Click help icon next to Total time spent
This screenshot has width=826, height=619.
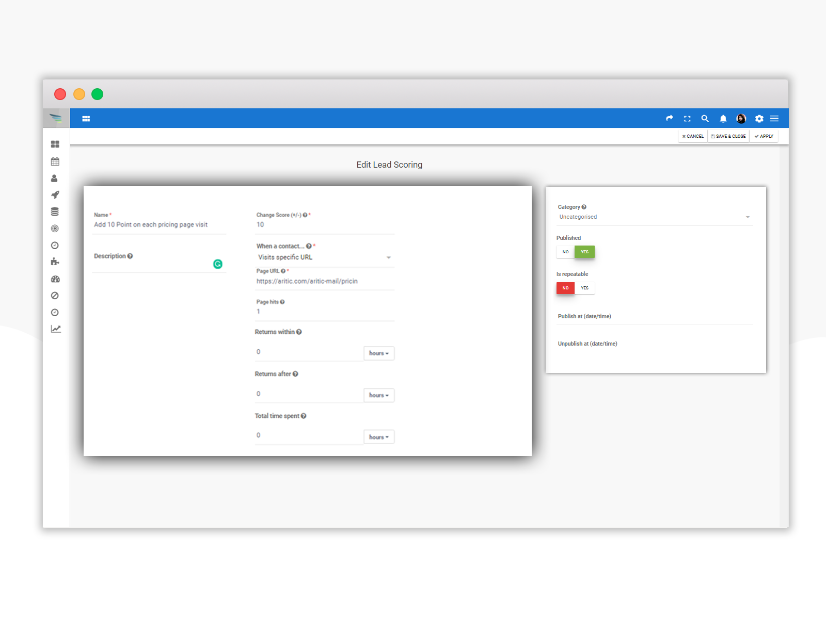304,416
